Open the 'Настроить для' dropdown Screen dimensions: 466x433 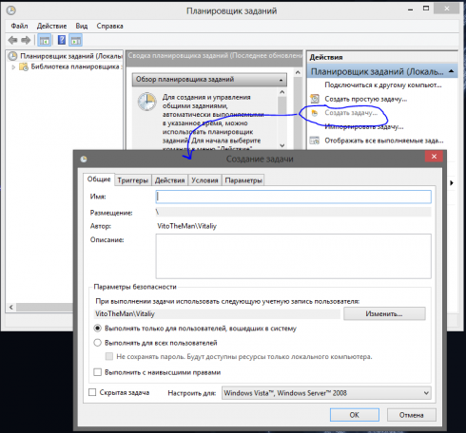click(326, 393)
